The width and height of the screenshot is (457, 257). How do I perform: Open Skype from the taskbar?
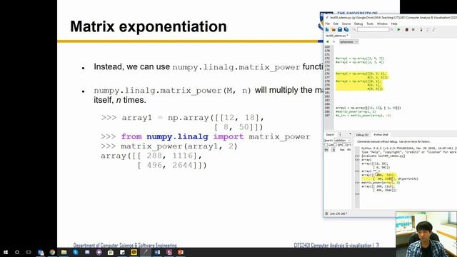point(76,252)
